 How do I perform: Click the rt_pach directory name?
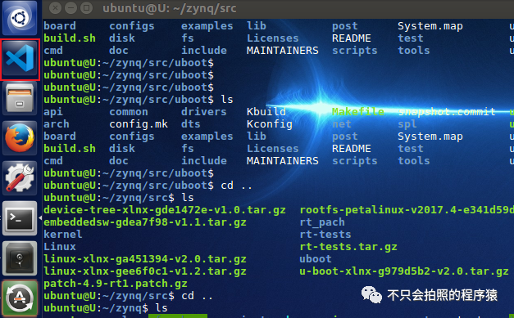(322, 222)
